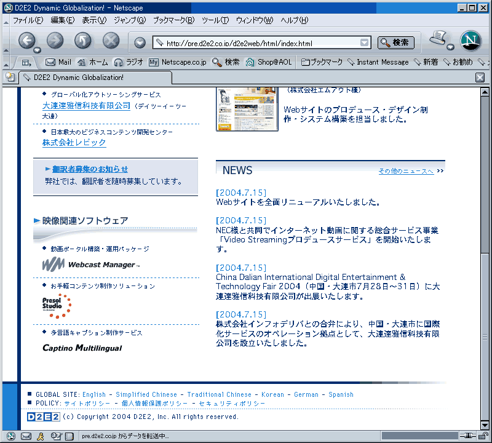Close the current tab with X

[x=480, y=78]
